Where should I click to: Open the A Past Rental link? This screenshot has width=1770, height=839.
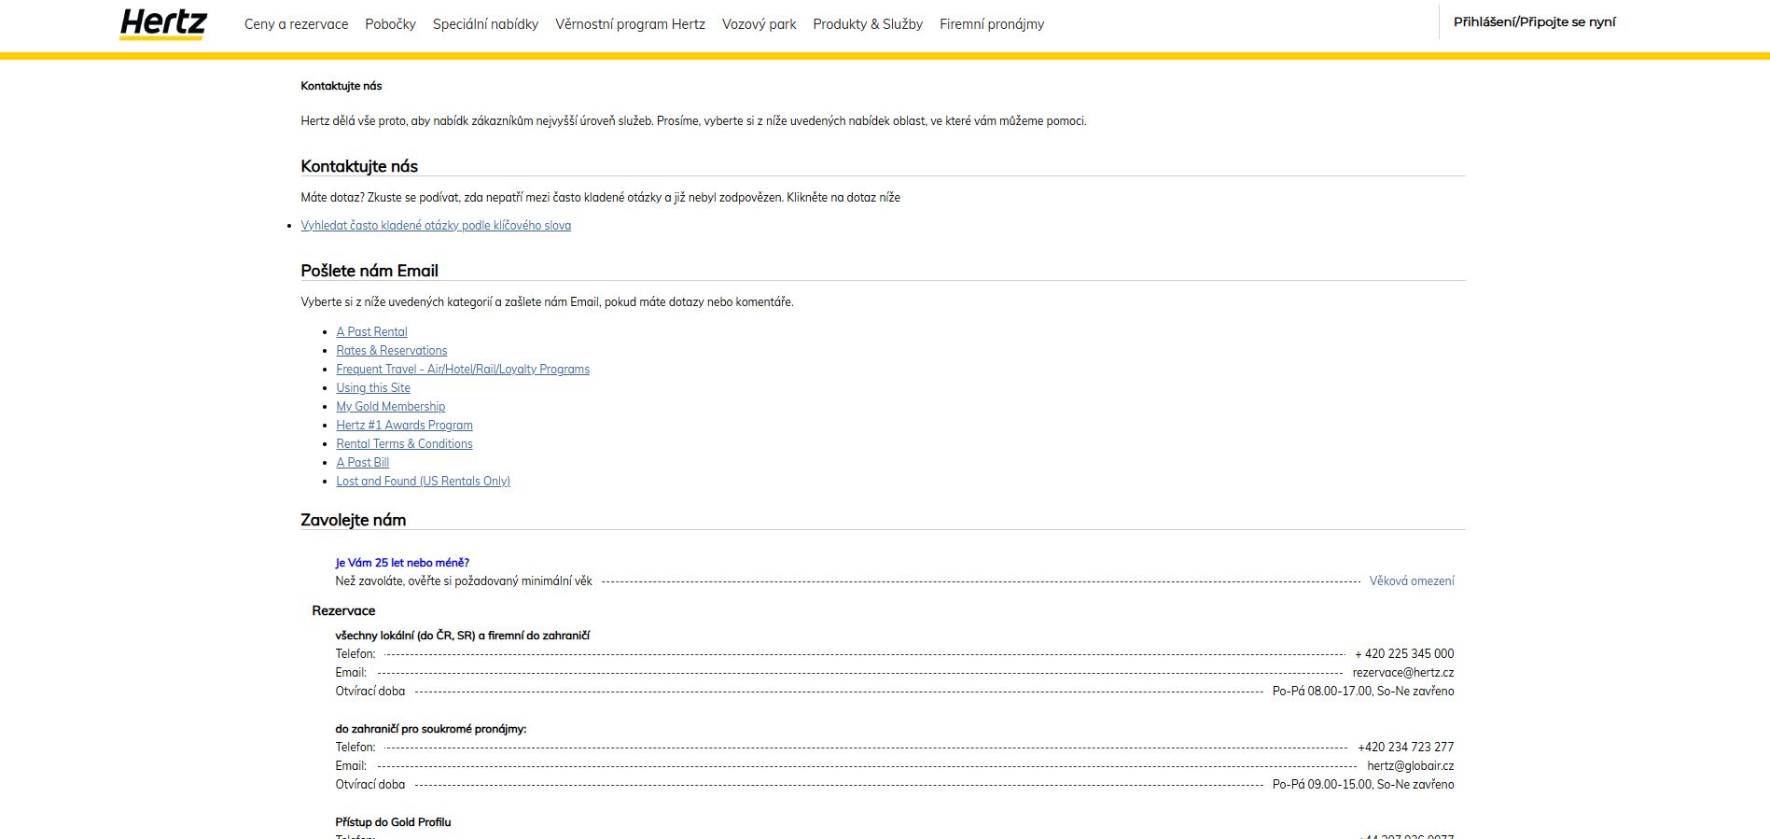point(371,331)
